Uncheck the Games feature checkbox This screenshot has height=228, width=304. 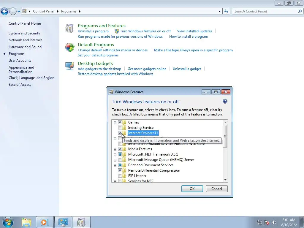click(x=120, y=122)
